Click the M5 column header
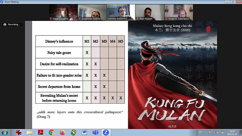 pyautogui.click(x=121, y=41)
